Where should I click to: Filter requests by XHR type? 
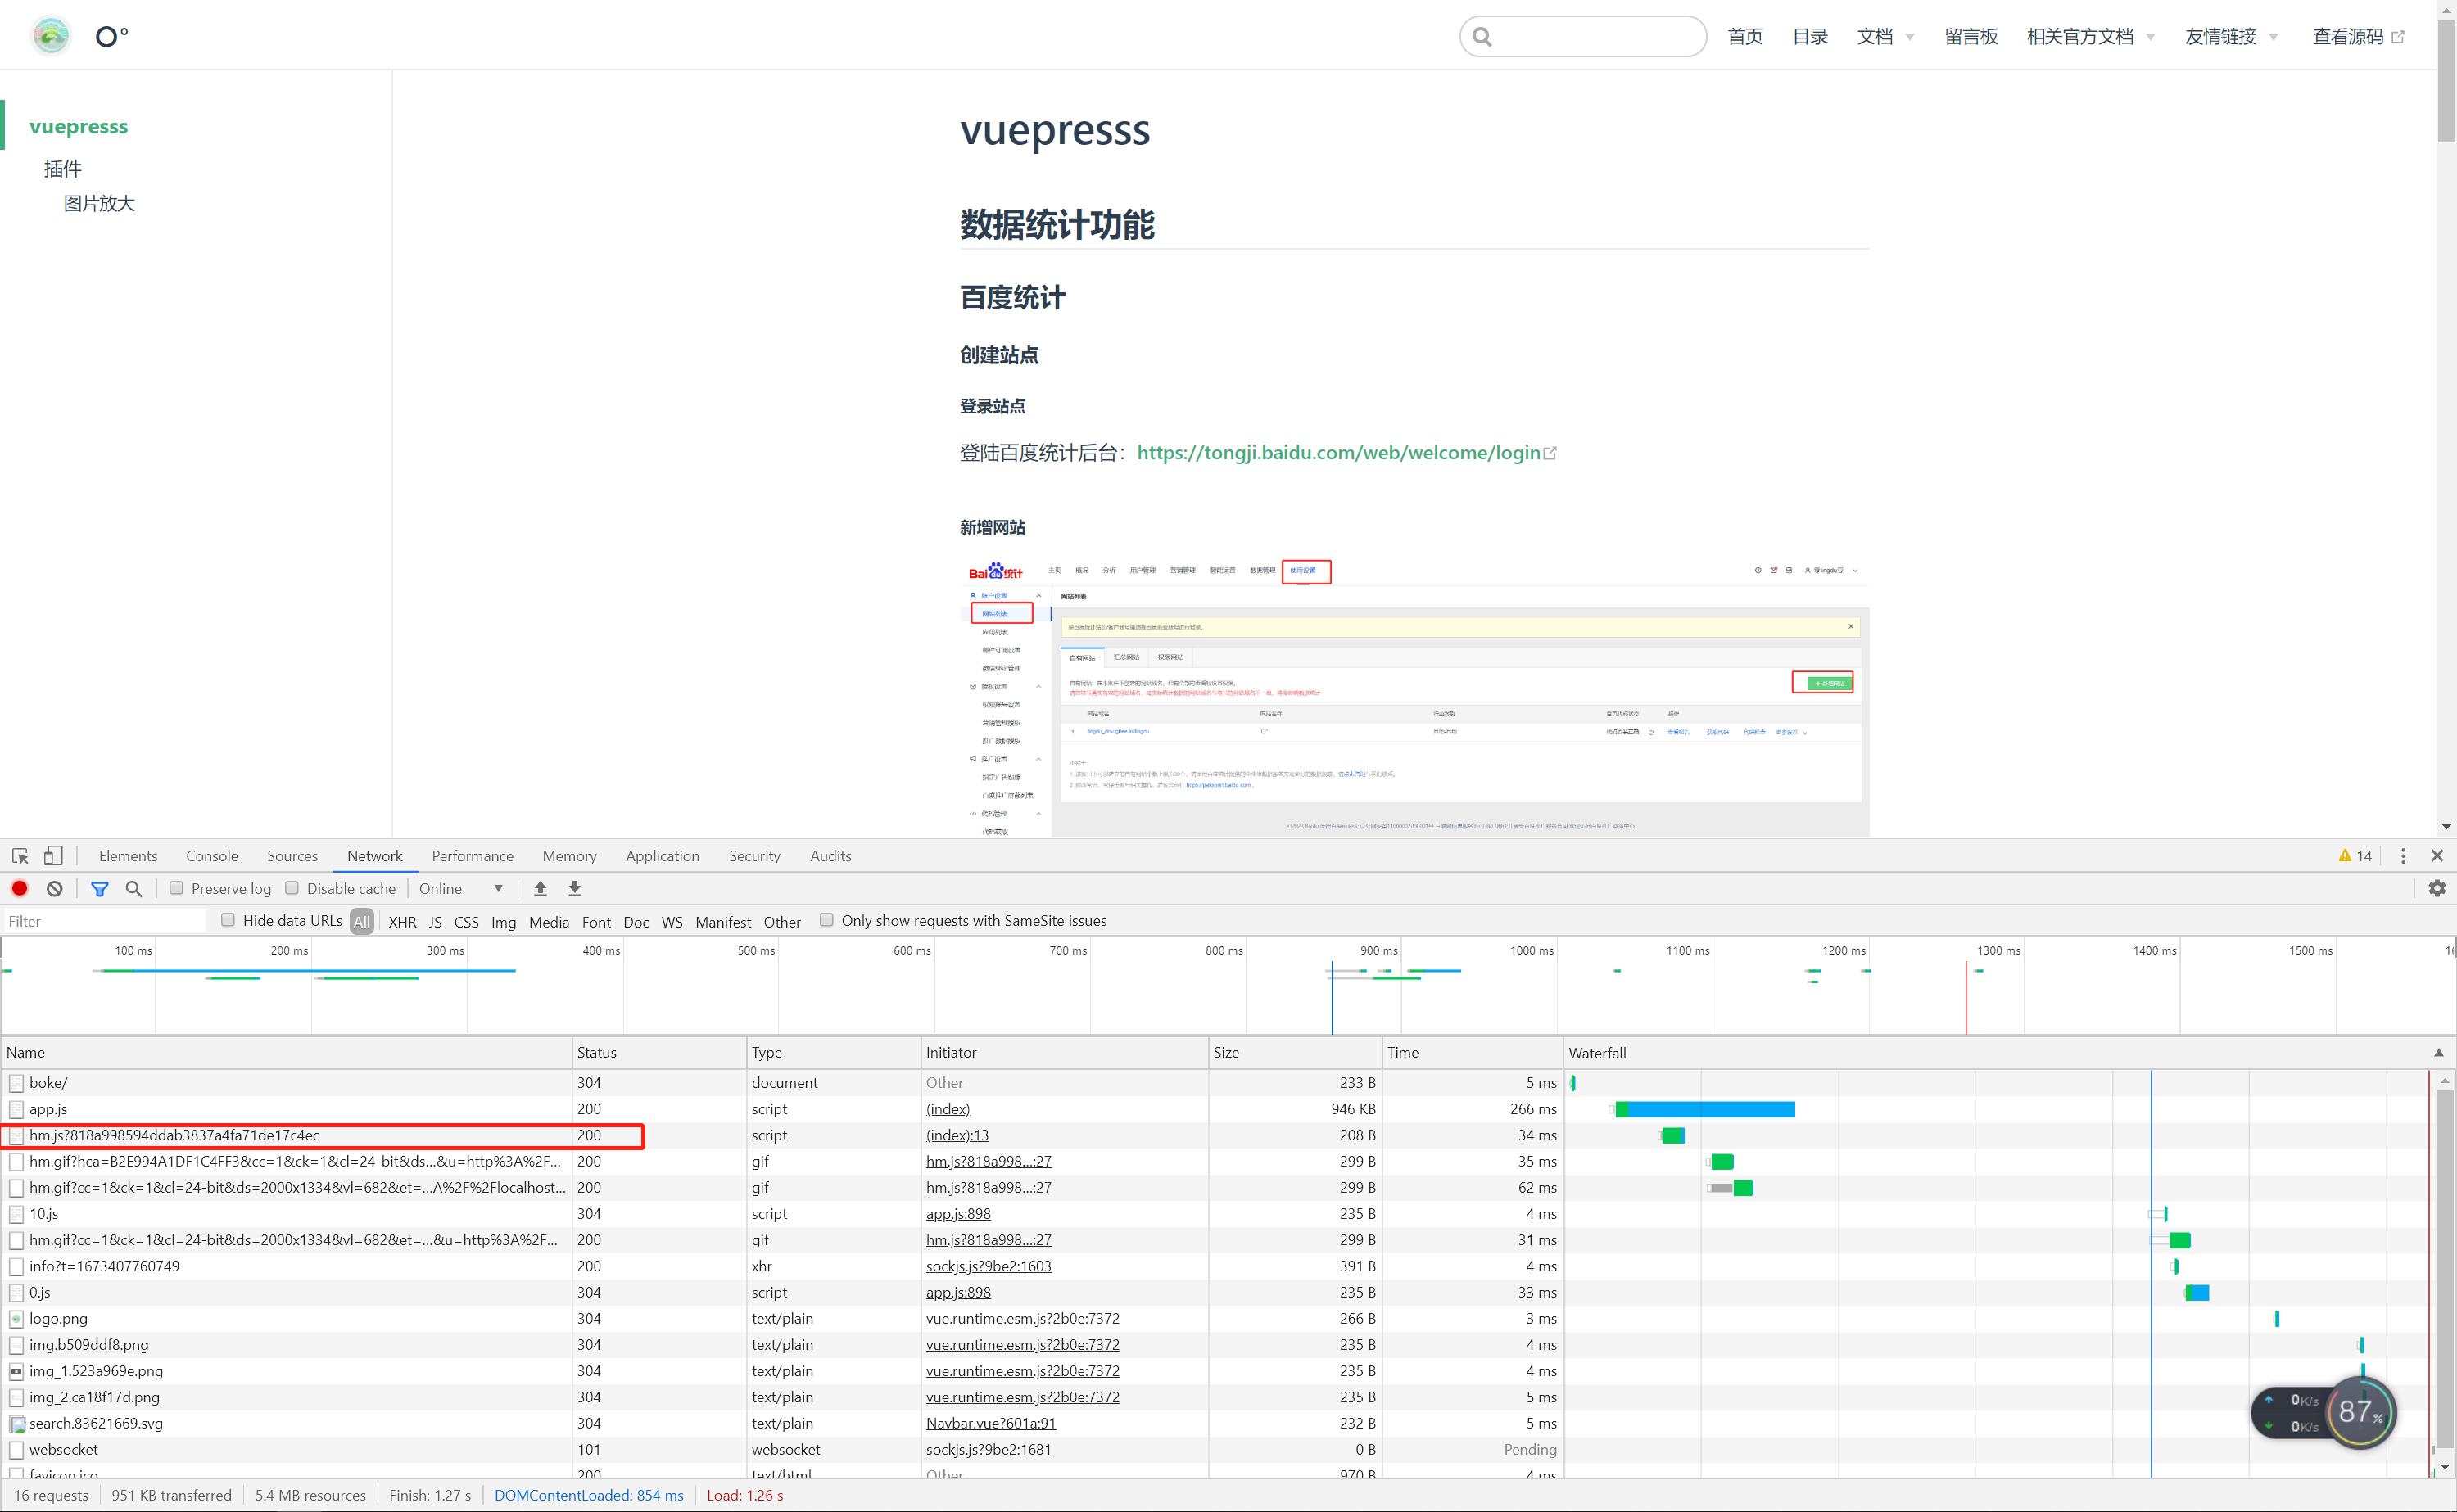(402, 922)
